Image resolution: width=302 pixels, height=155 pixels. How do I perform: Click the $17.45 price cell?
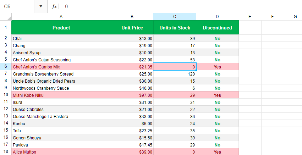coord(132,145)
